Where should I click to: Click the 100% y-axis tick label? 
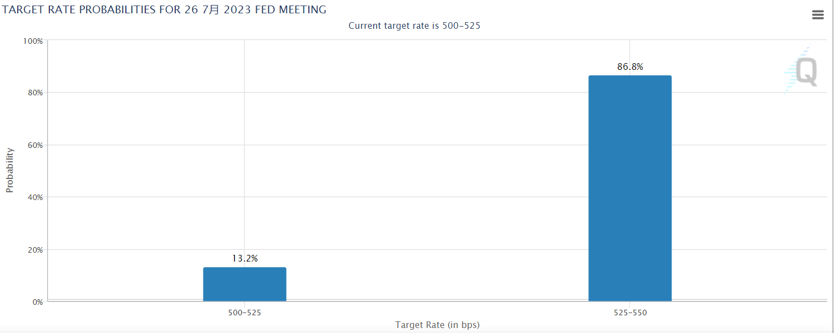click(33, 40)
